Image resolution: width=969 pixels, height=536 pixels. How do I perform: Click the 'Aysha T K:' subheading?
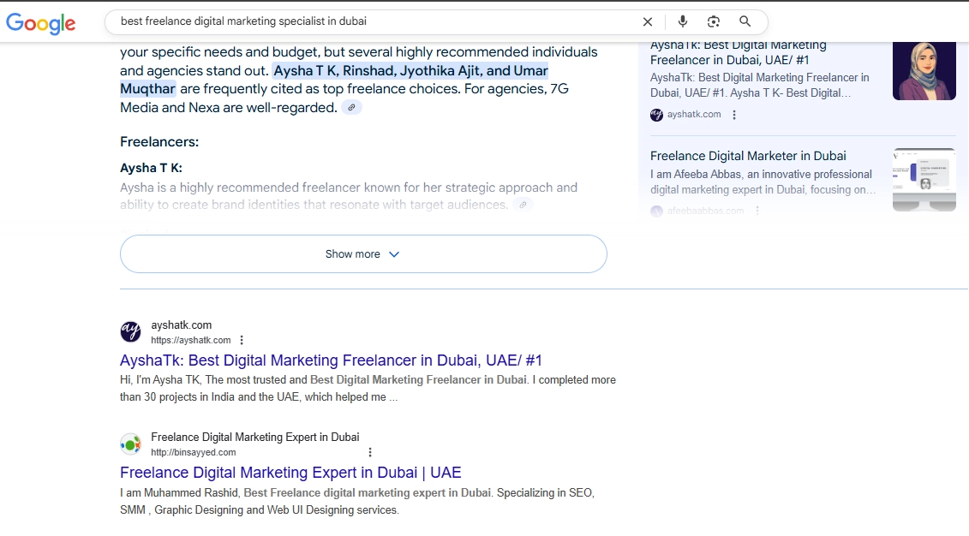(151, 168)
